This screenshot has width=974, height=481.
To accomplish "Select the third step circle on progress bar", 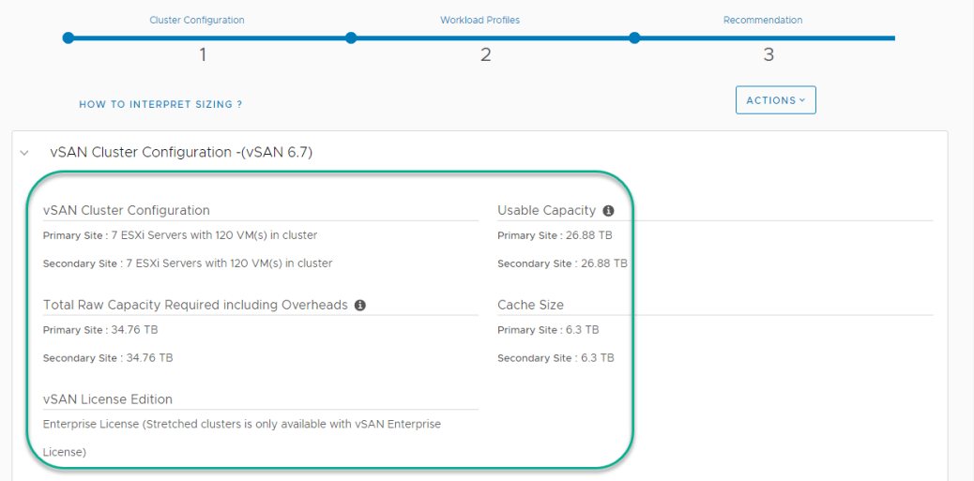I will (634, 38).
